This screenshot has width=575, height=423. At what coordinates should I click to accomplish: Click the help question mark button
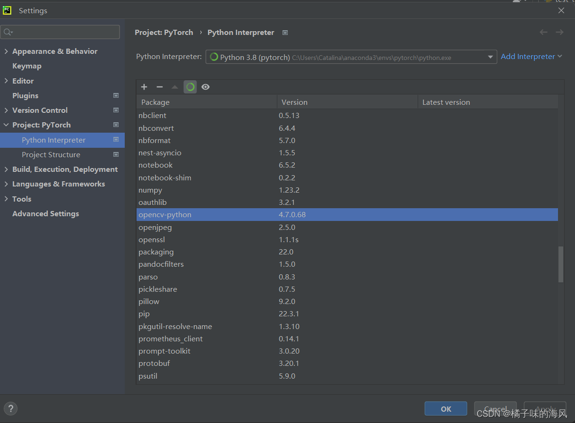[x=10, y=409]
